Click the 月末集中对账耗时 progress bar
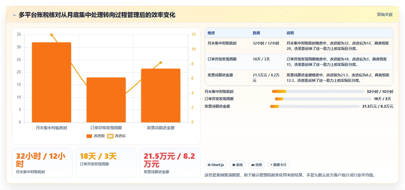405x190 pixels. pyautogui.click(x=318, y=91)
